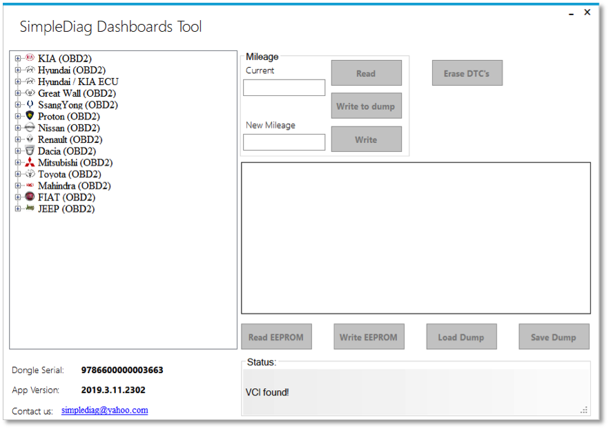This screenshot has width=609, height=429.
Task: Select Nissan (OBD2) entry
Action: 69,128
